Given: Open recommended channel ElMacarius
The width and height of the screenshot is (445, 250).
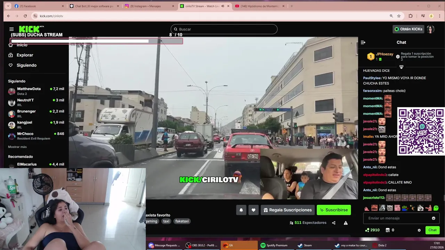Looking at the screenshot, I should pyautogui.click(x=36, y=165).
